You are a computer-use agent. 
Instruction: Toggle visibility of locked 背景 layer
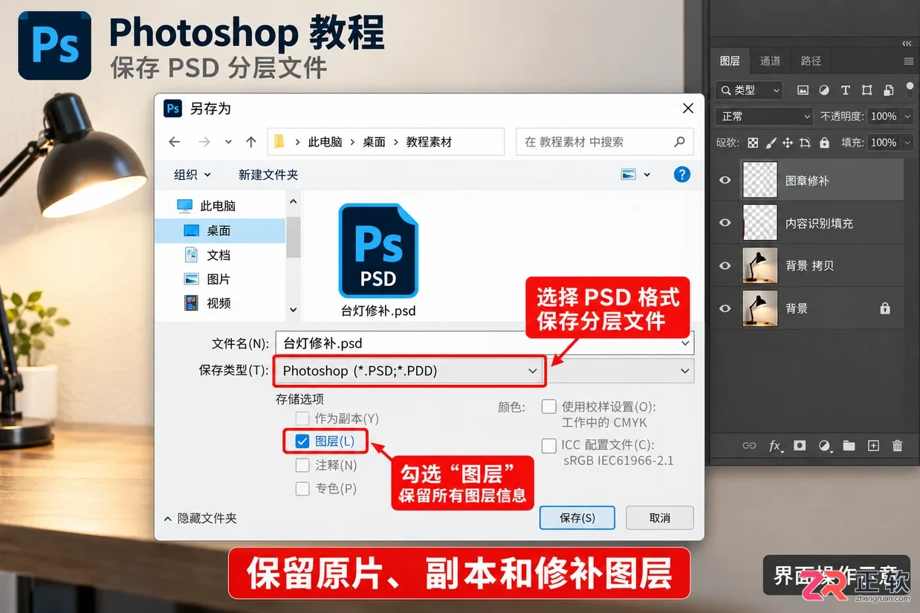pos(725,308)
